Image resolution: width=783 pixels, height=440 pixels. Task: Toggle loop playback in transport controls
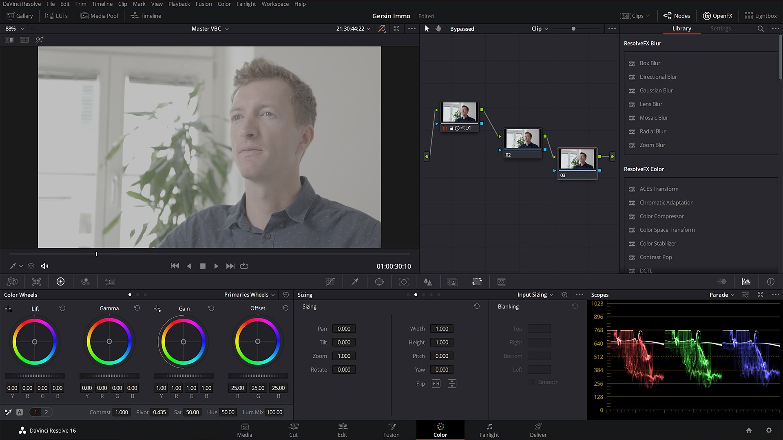point(244,266)
